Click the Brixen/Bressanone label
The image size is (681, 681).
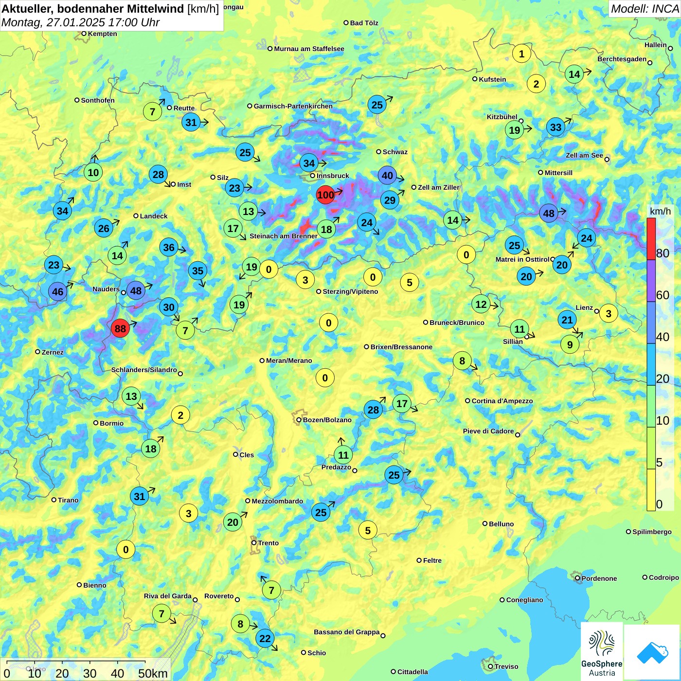tap(401, 347)
